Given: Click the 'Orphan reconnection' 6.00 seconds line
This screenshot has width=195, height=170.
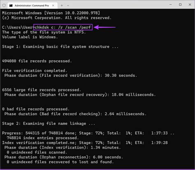Looking at the screenshot, I should 64,157.
